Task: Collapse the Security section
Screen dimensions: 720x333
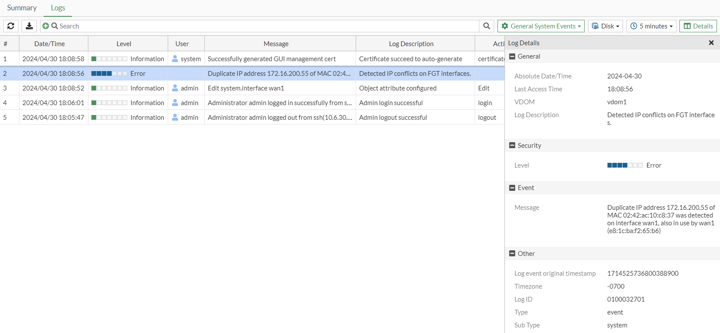Action: click(512, 146)
